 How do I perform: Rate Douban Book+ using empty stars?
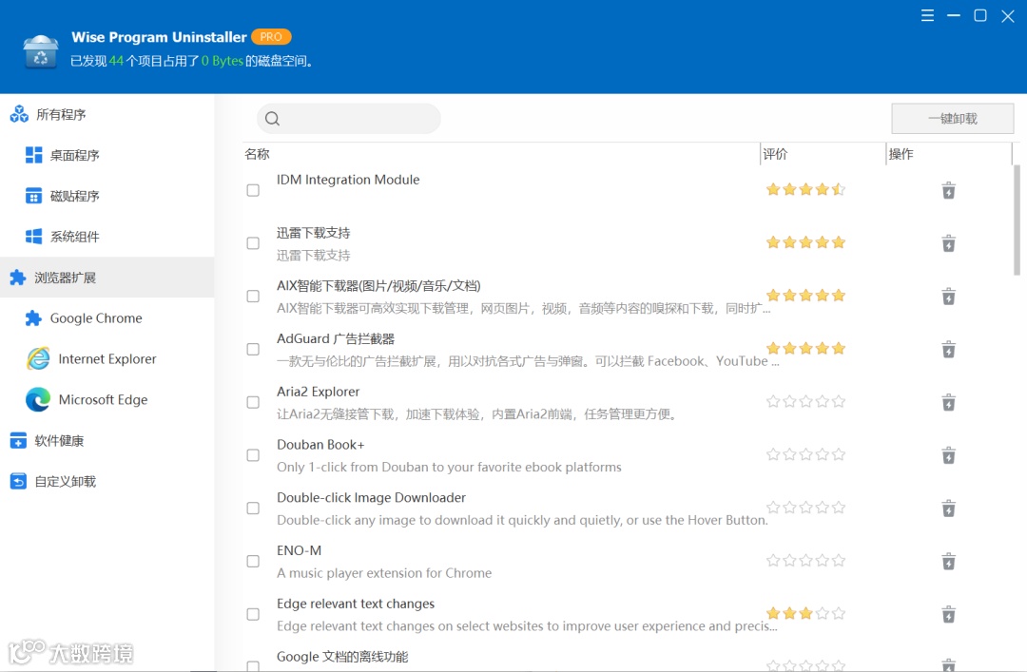[805, 454]
